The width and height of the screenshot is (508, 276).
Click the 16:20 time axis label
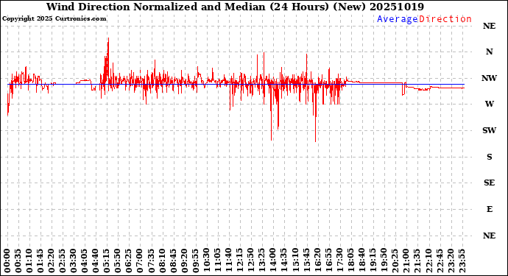coord(317,261)
